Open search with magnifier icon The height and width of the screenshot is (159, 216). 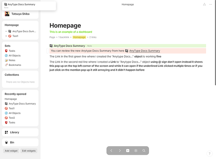coord(144,151)
